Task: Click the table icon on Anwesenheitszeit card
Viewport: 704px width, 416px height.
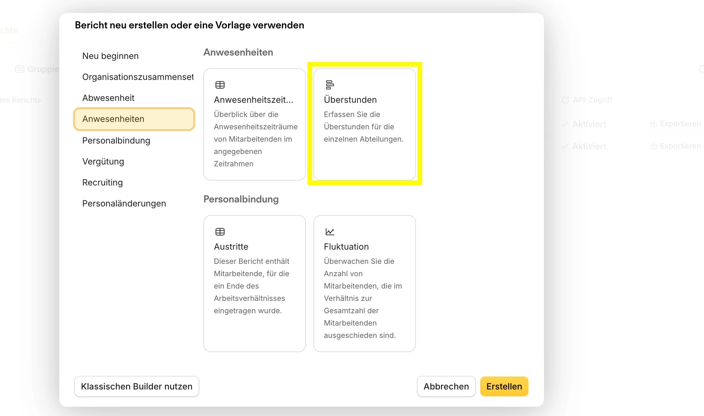Action: pyautogui.click(x=220, y=85)
